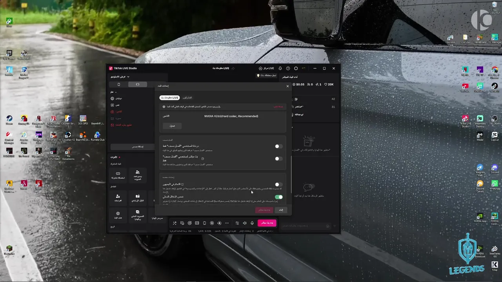
Task: Click the red add camera link in warning bar
Action: point(278,107)
